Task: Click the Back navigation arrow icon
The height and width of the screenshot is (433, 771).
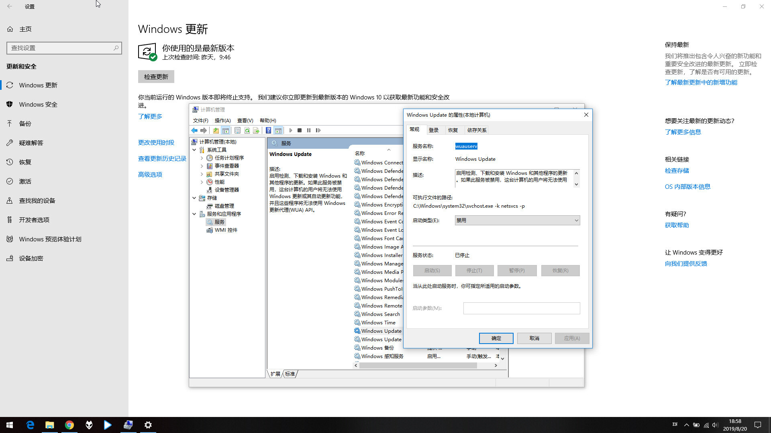Action: pyautogui.click(x=10, y=6)
